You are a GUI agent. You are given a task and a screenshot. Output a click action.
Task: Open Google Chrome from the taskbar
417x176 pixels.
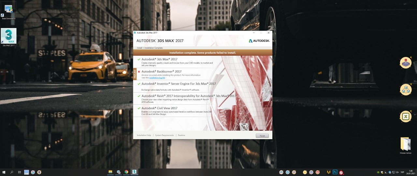(x=126, y=172)
